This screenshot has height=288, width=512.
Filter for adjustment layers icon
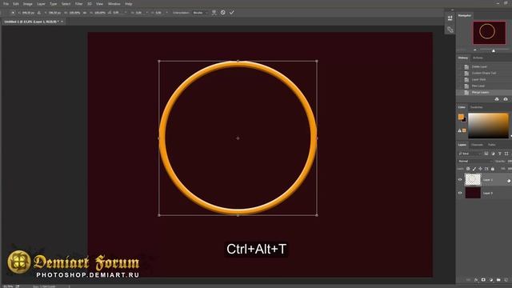click(x=493, y=154)
